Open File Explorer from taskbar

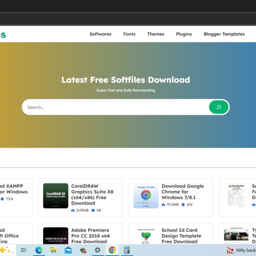click(x=53, y=250)
